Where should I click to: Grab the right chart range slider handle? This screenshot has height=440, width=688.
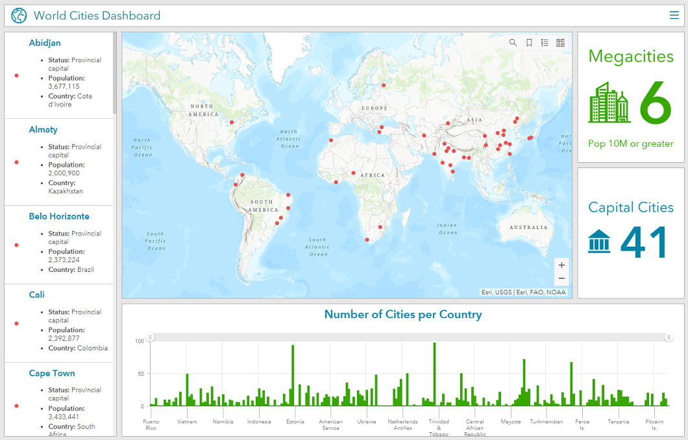[x=669, y=337]
